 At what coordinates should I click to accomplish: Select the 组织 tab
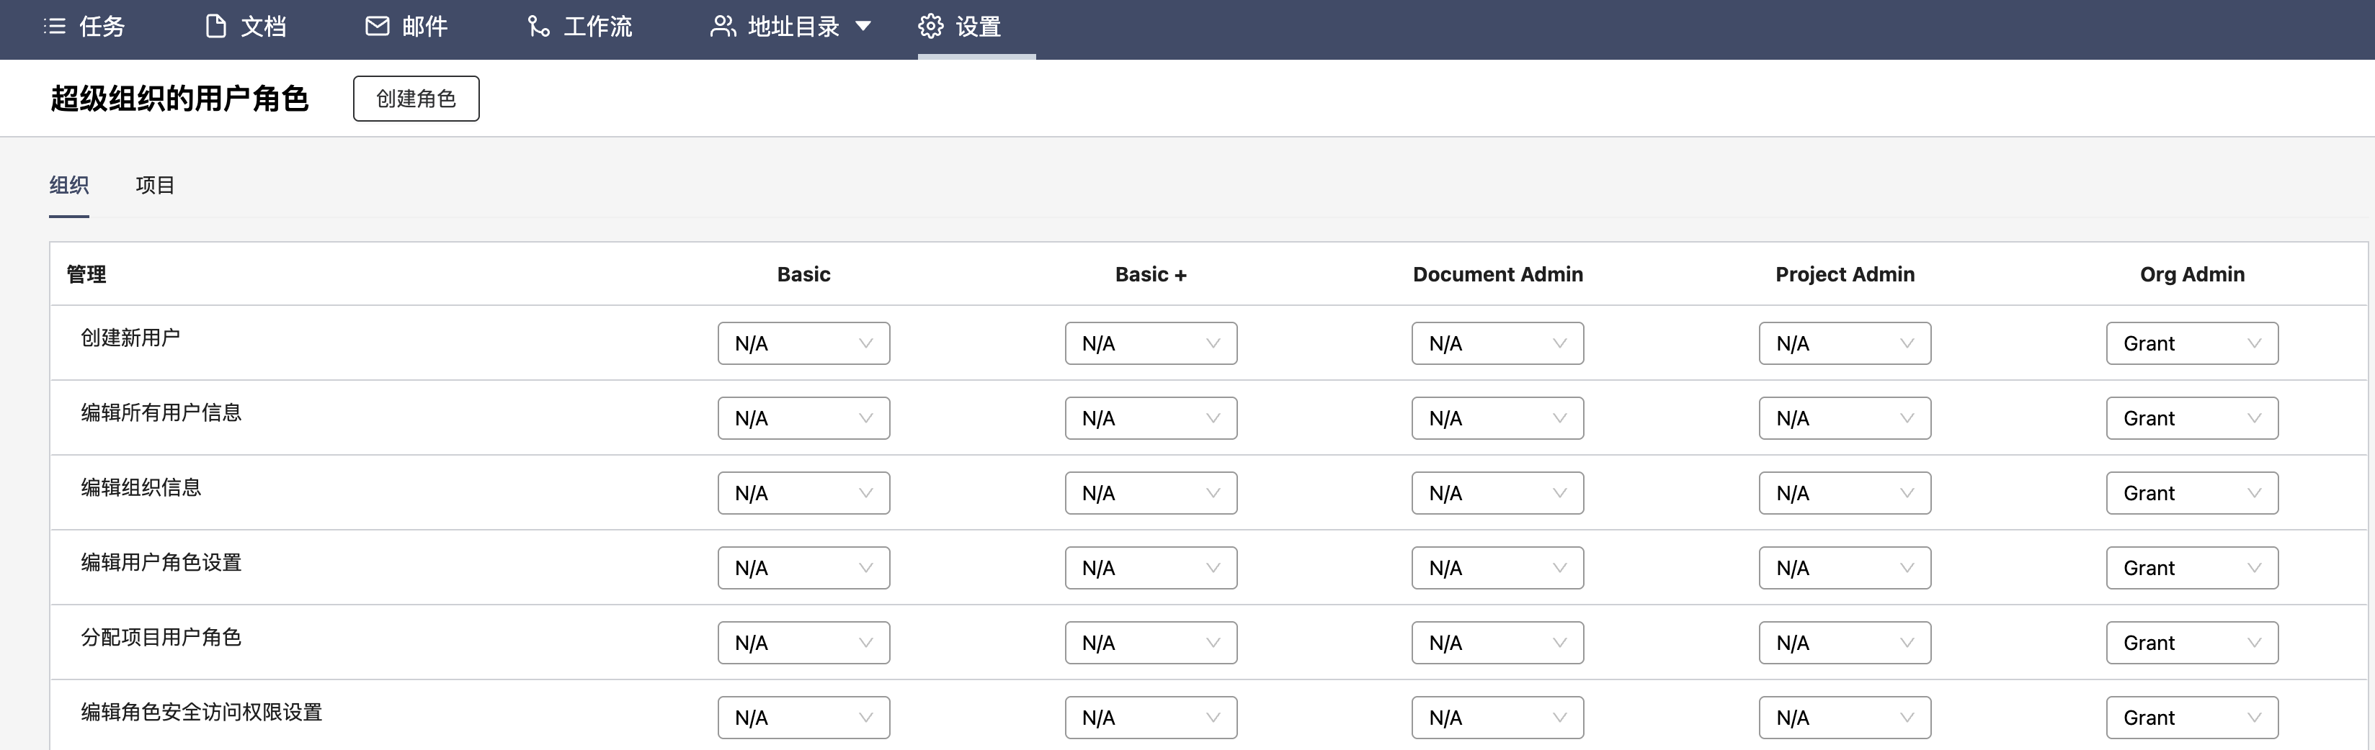click(x=69, y=185)
